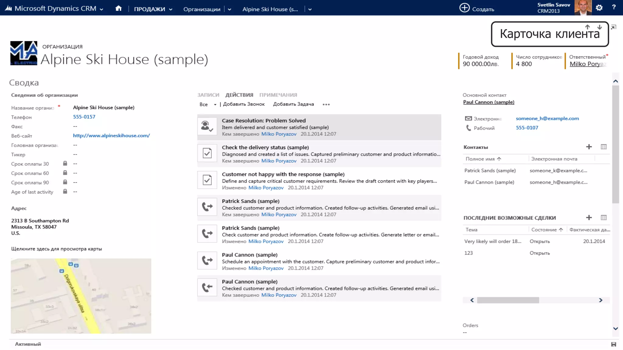Click the save icon in status bar
Image resolution: width=623 pixels, height=350 pixels.
click(613, 344)
